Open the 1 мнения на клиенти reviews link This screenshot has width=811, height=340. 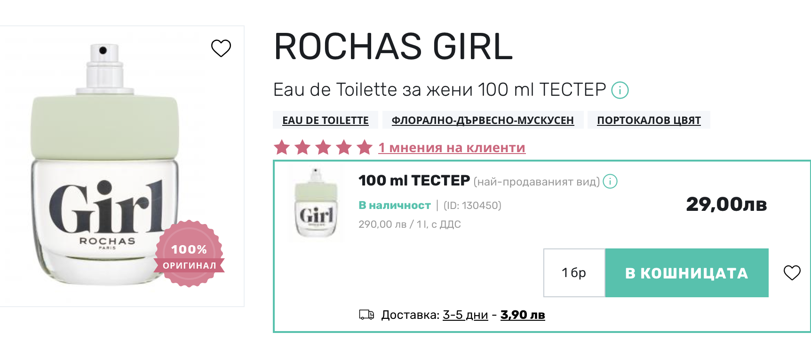pyautogui.click(x=452, y=147)
